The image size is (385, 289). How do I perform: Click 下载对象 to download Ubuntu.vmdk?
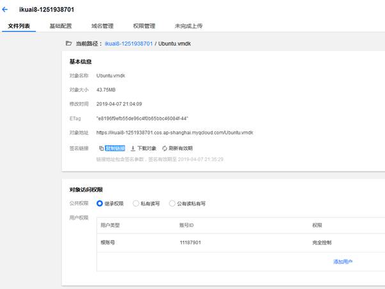147,148
